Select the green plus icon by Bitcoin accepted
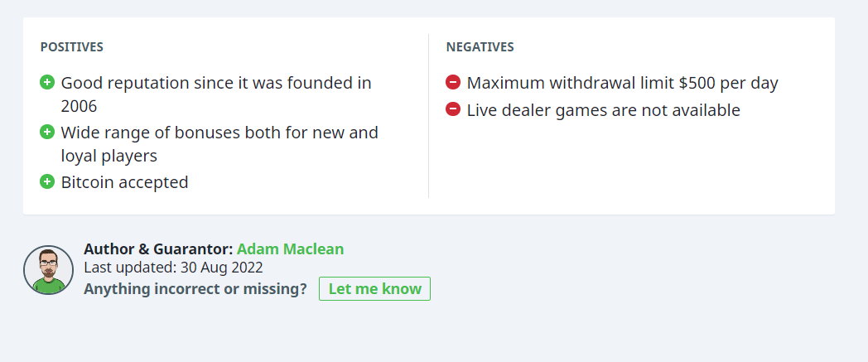The height and width of the screenshot is (362, 868). [47, 181]
